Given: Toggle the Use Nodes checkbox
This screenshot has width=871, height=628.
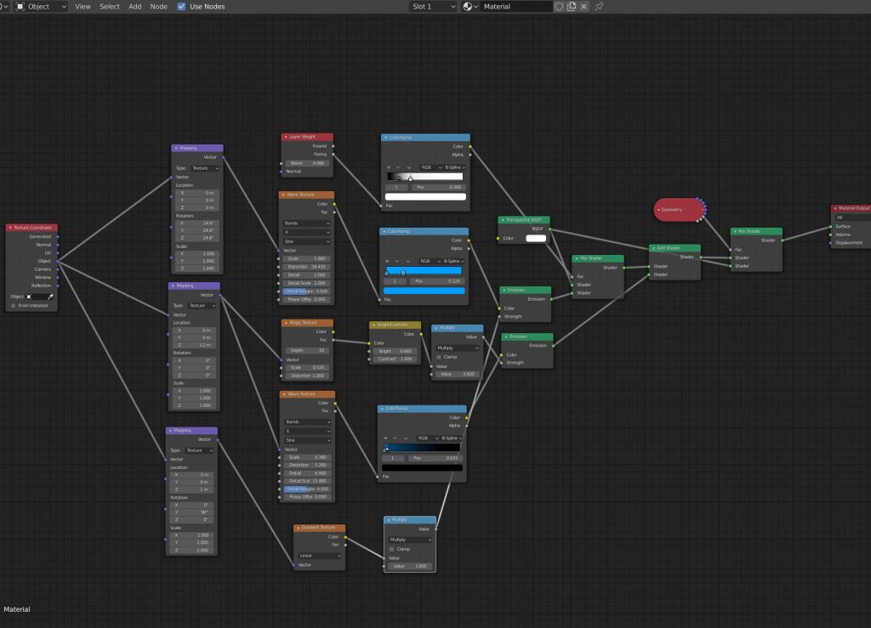Looking at the screenshot, I should click(x=182, y=6).
